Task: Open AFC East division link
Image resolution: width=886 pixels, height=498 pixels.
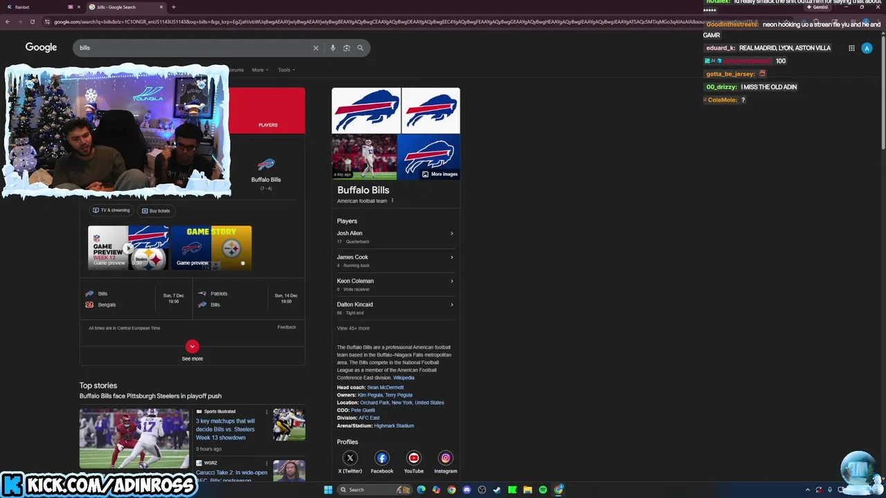Action: tap(369, 418)
